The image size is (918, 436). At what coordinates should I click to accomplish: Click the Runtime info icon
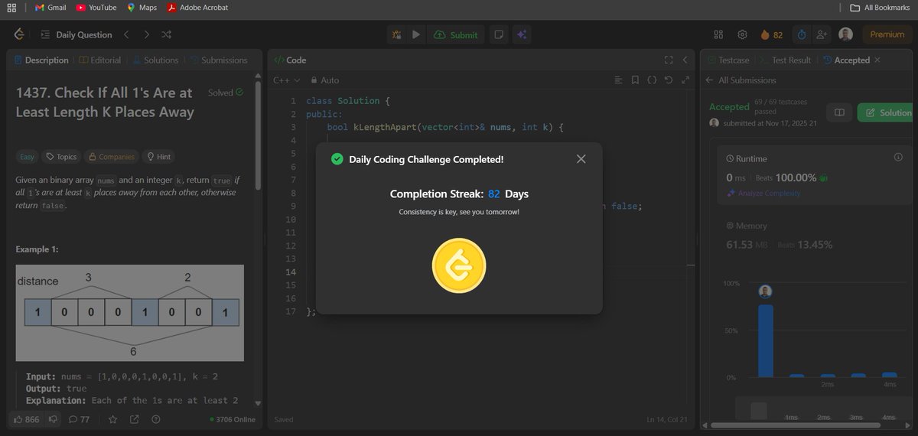pyautogui.click(x=898, y=157)
